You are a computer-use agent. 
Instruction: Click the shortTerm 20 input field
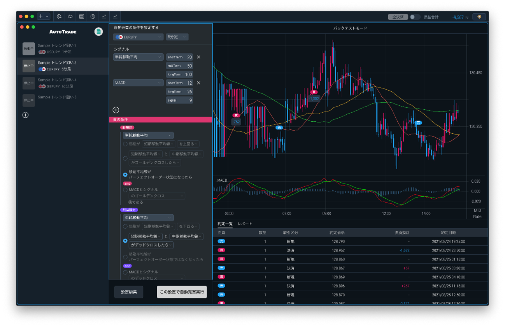(180, 57)
